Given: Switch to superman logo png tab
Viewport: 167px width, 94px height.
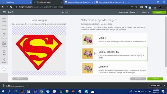Looking at the screenshot, I should pyautogui.click(x=79, y=2).
